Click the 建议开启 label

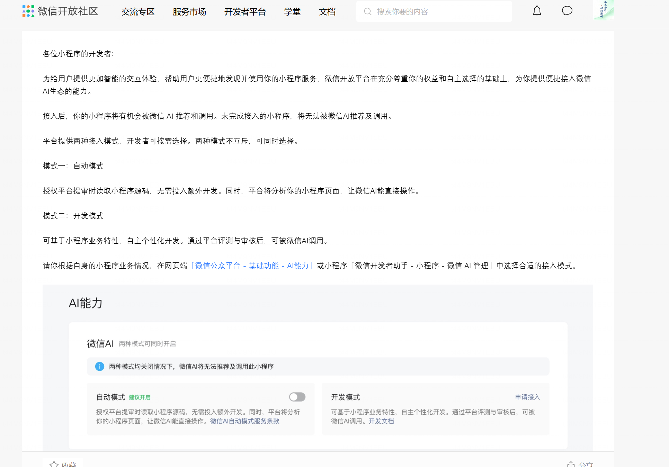click(x=140, y=397)
